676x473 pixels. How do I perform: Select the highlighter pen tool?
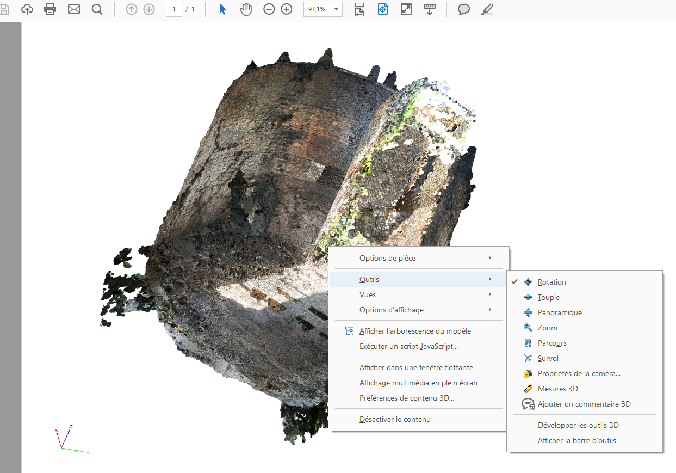(x=487, y=9)
